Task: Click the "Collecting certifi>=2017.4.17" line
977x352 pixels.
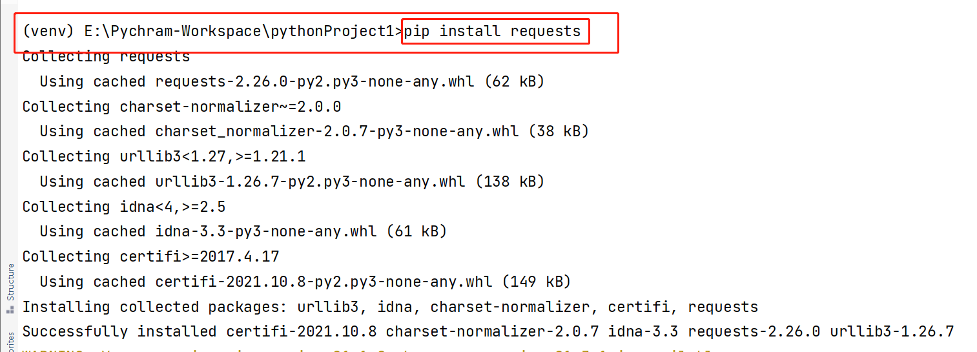Action: tap(150, 256)
